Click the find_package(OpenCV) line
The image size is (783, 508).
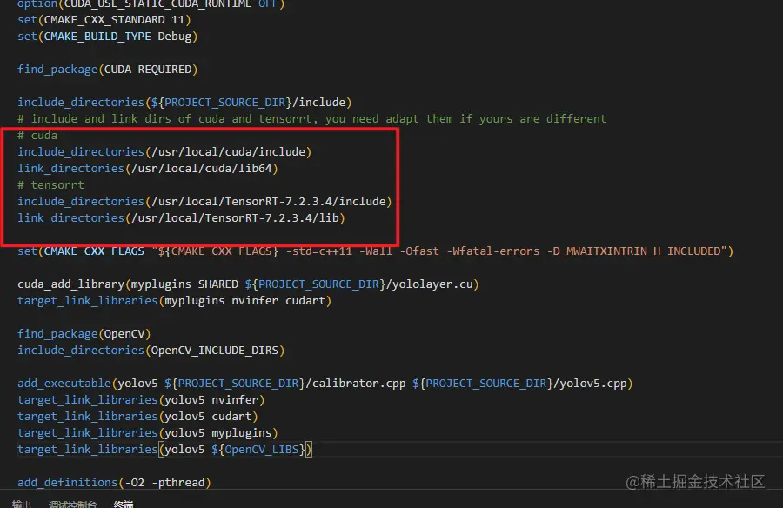coord(84,334)
